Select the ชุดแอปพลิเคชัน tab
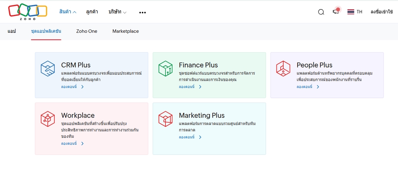 click(46, 31)
